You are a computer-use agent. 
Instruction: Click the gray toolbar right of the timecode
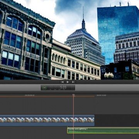click(x=107, y=88)
